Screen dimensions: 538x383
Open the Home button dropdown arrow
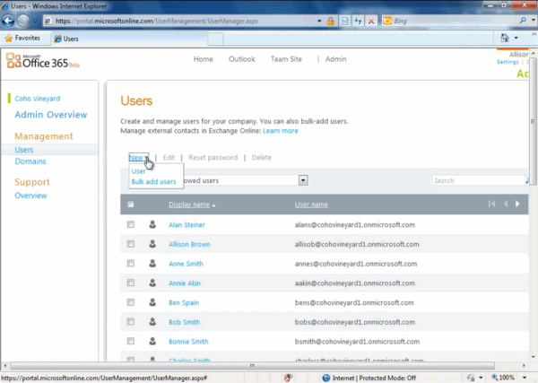coord(516,38)
